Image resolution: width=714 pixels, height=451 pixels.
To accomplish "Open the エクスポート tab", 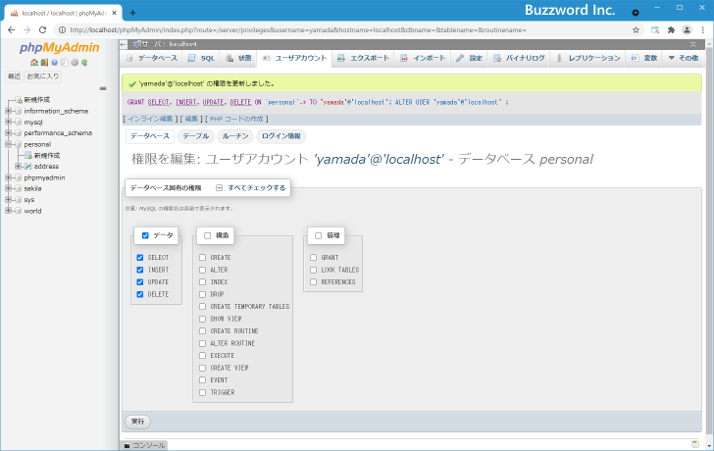I will tap(363, 58).
